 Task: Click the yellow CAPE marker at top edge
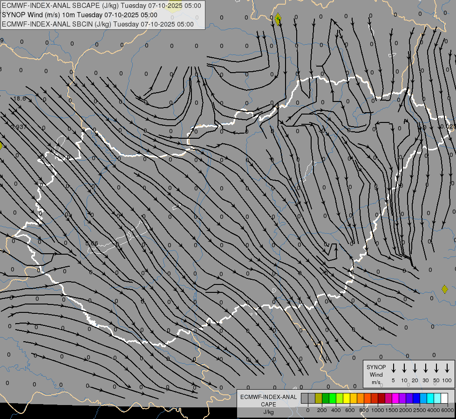tap(278, 19)
